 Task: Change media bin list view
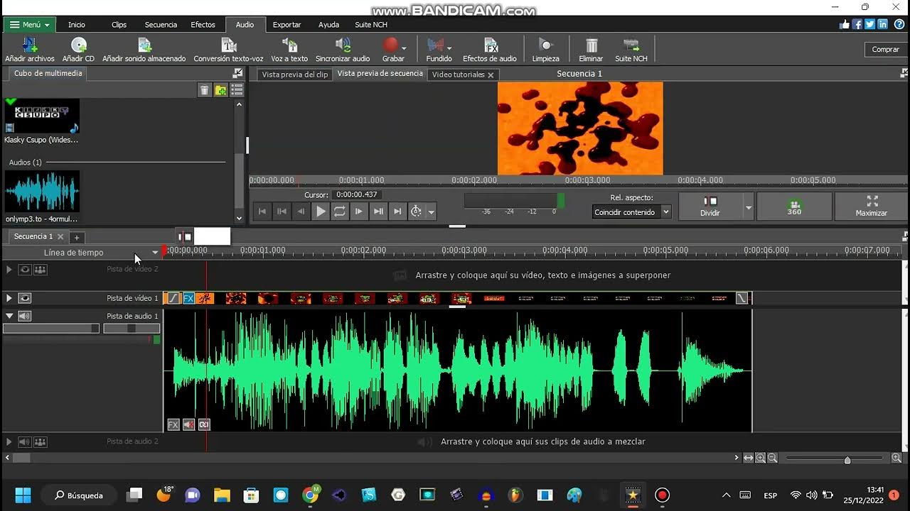pyautogui.click(x=237, y=90)
